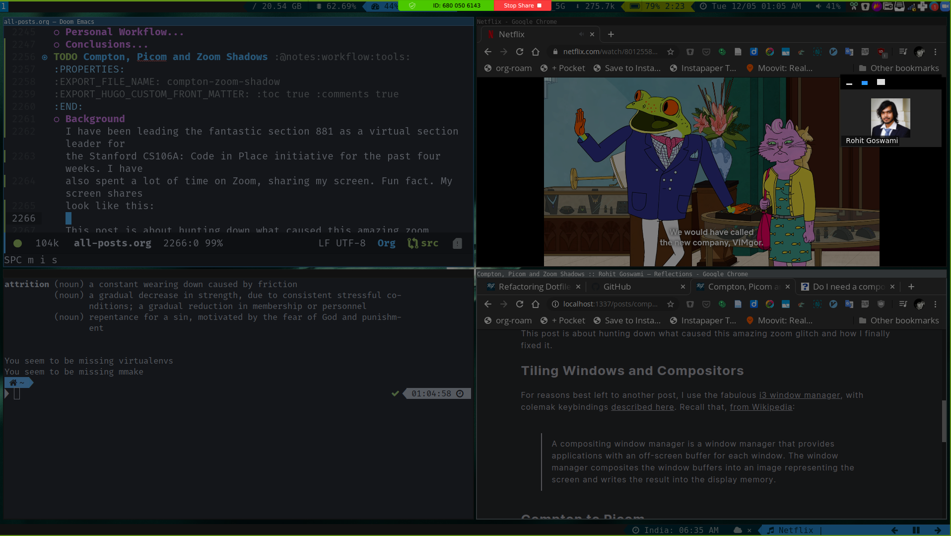Click the all-posts.org buffer name in modeline
Image resolution: width=951 pixels, height=536 pixels.
tap(113, 243)
